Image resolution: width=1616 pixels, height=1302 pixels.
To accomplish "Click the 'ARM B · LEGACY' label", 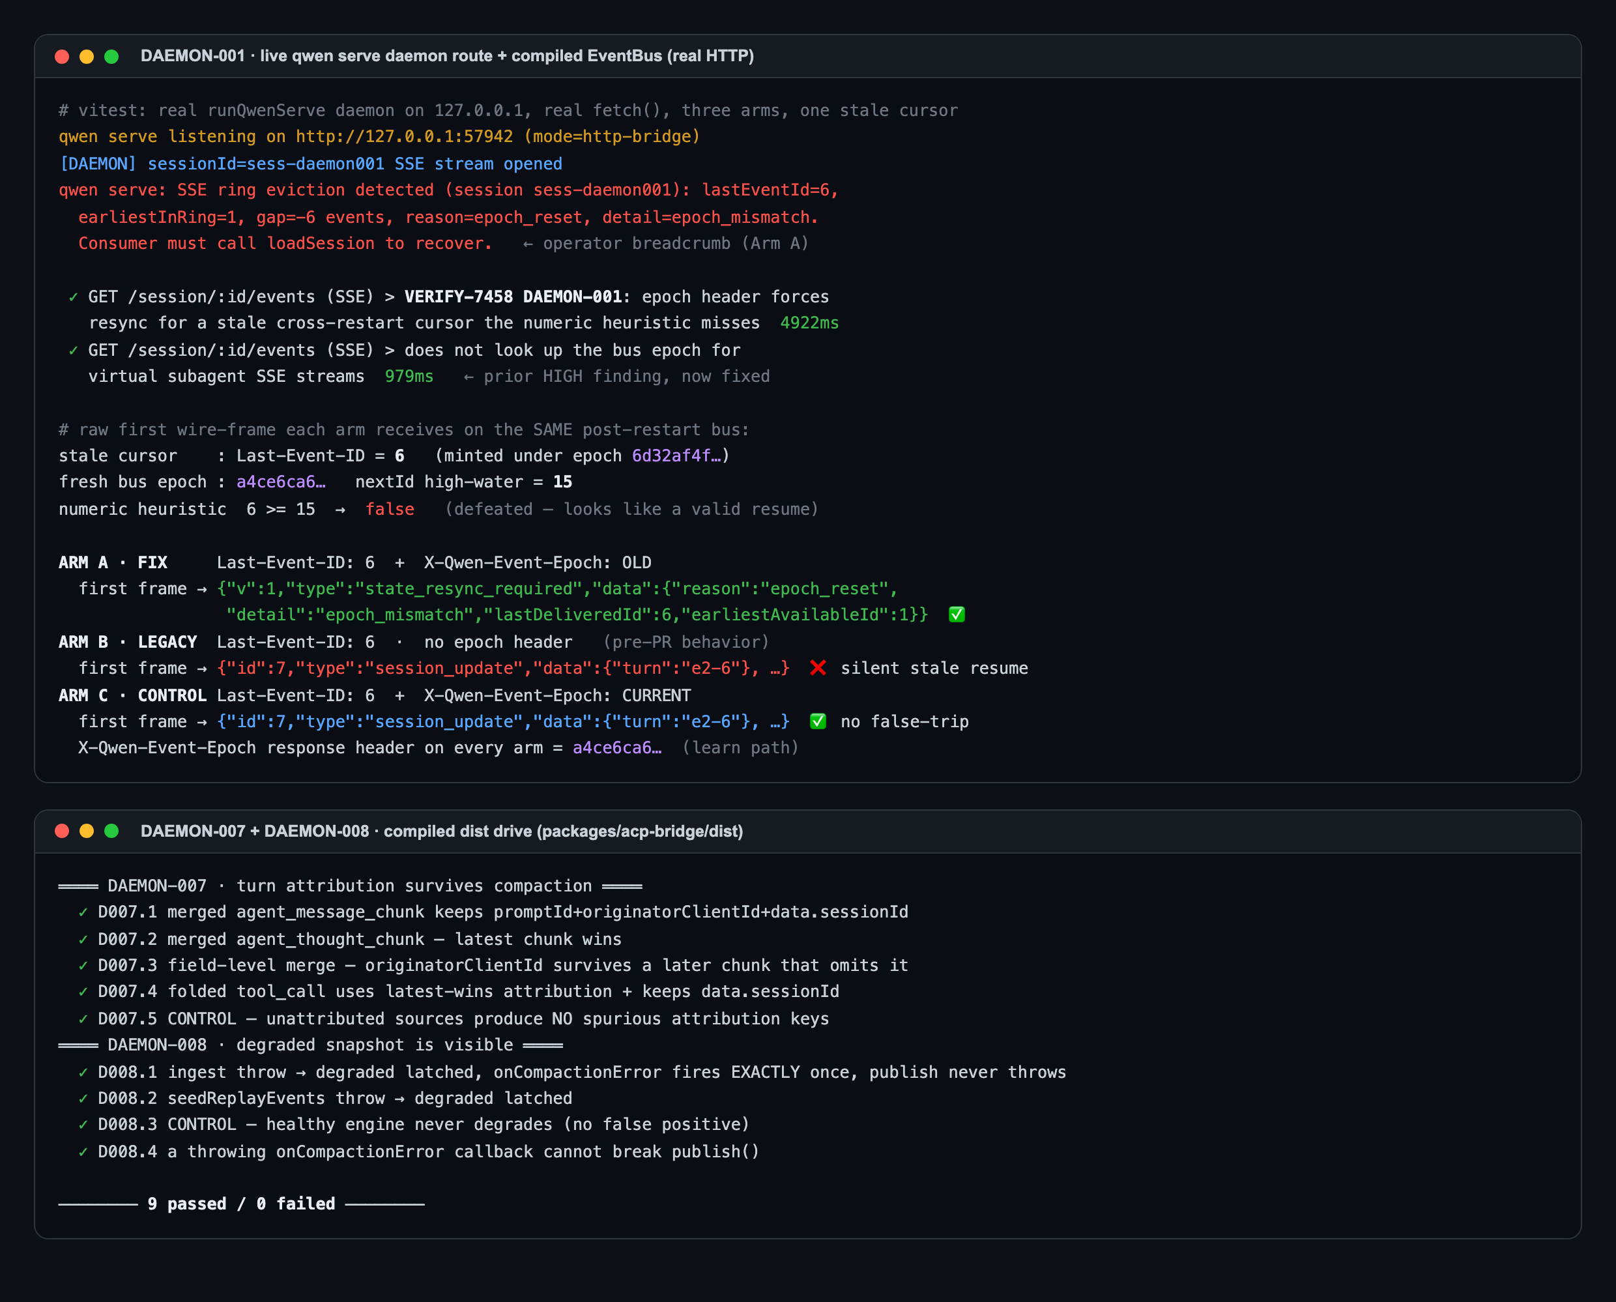I will (x=128, y=642).
